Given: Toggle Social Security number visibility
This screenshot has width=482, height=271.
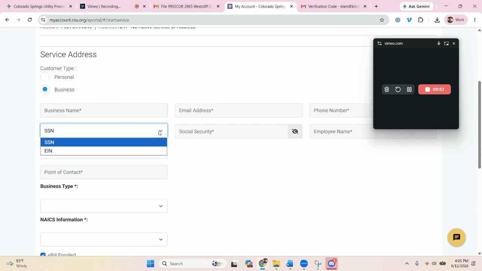Looking at the screenshot, I should coord(295,131).
